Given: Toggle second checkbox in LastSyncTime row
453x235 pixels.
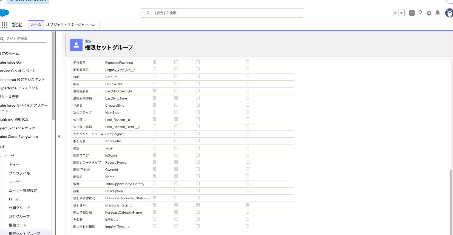Looking at the screenshot, I should click(x=176, y=98).
